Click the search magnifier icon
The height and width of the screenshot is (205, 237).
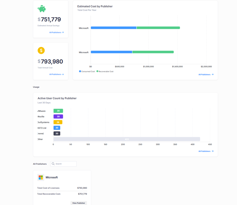click(x=53, y=164)
